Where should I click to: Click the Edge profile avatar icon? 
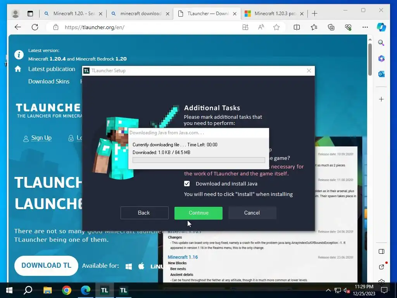coord(16,14)
